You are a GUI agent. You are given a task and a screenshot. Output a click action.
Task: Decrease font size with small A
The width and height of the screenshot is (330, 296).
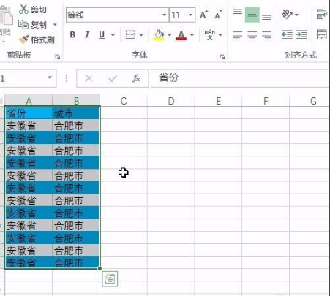click(x=218, y=15)
